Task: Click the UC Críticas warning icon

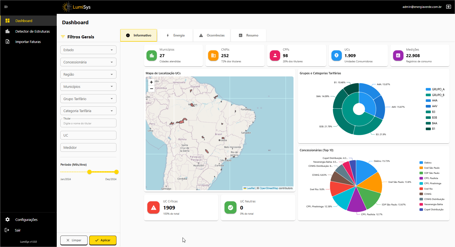Action: 154,208
